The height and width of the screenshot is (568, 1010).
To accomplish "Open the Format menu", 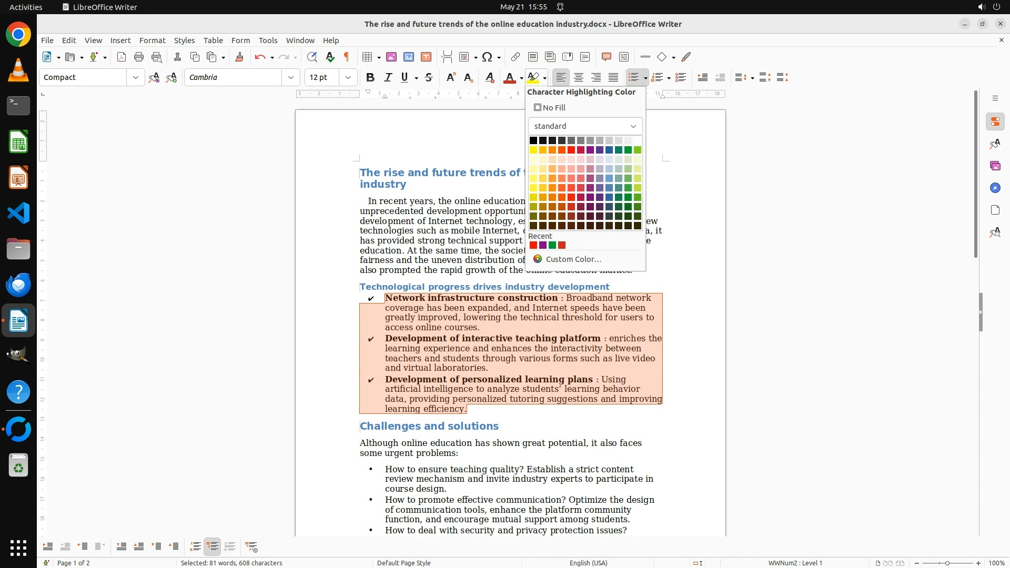I will [152, 40].
